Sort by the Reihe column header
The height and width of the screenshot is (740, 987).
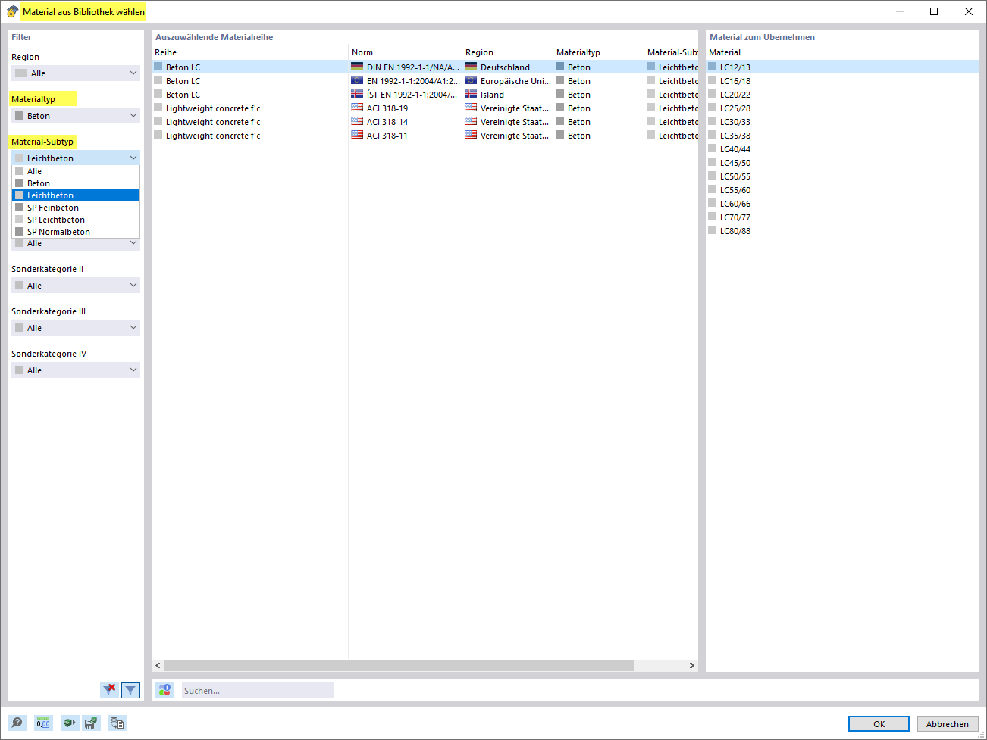[x=249, y=52]
